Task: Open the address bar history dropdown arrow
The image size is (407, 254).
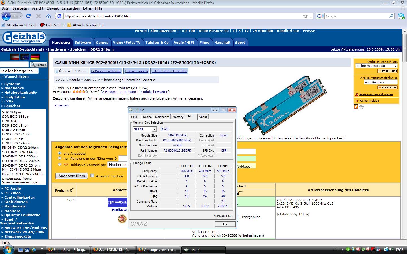Action: (x=311, y=16)
